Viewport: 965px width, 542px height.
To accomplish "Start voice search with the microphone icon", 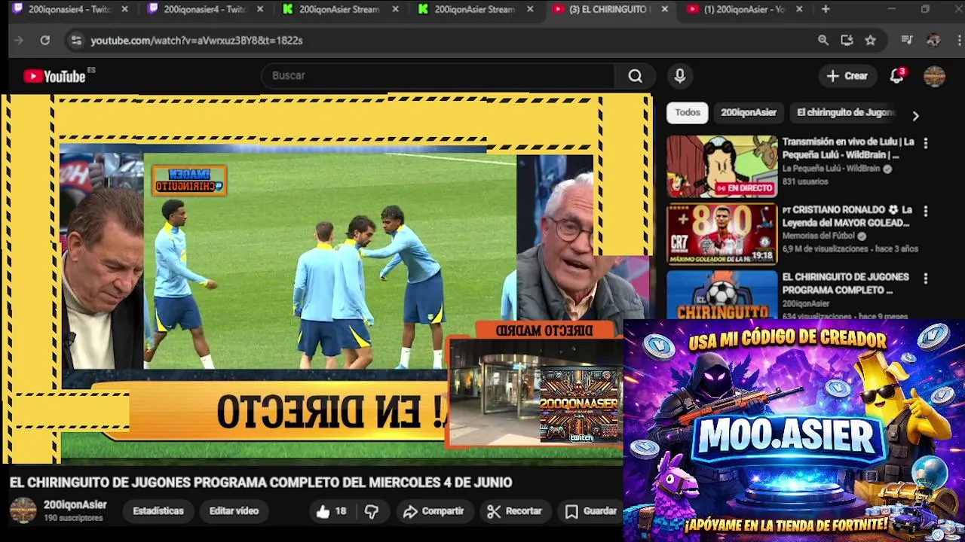I will click(x=679, y=76).
